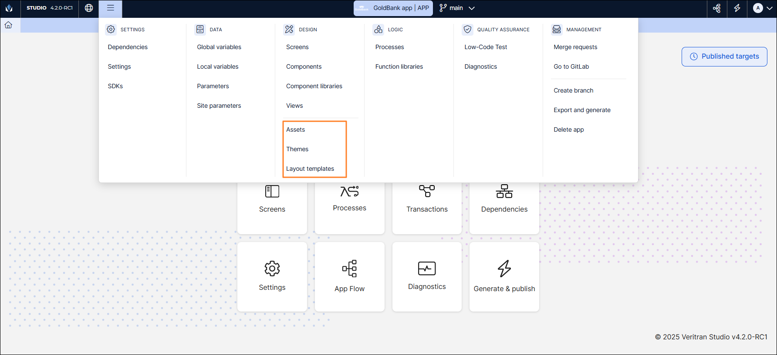777x355 pixels.
Task: Open the app flow icon in the top-right header
Action: tap(716, 8)
